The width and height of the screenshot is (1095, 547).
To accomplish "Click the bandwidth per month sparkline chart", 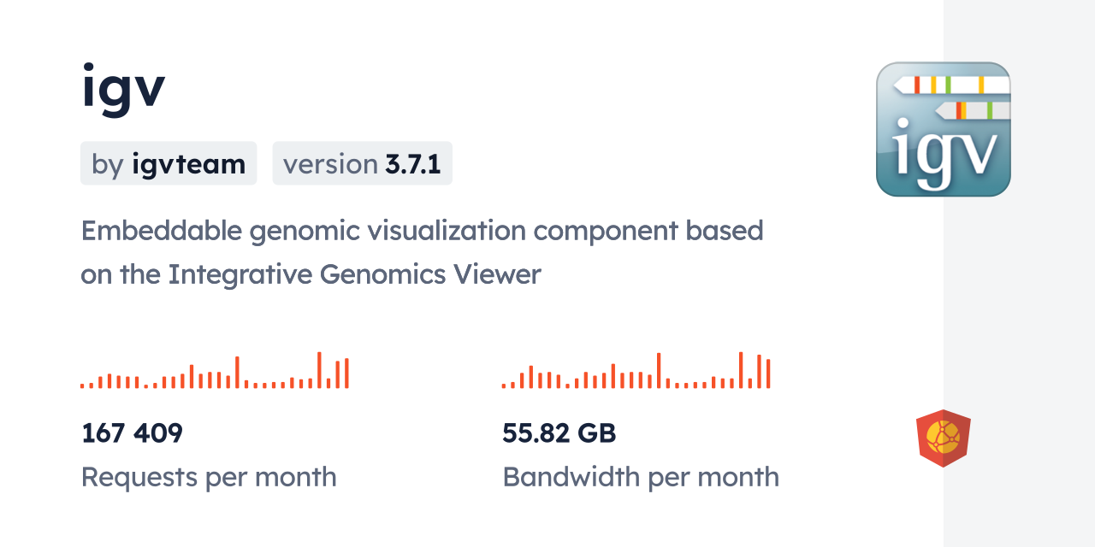I will click(636, 371).
